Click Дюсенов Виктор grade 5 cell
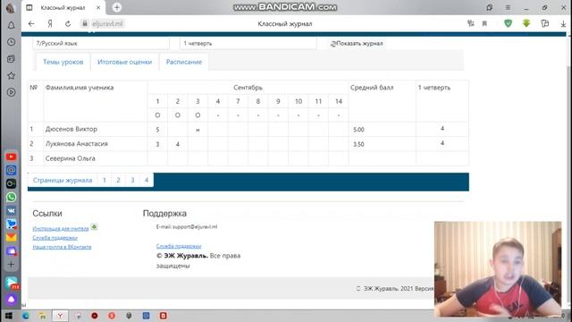572x322 pixels. [x=157, y=129]
